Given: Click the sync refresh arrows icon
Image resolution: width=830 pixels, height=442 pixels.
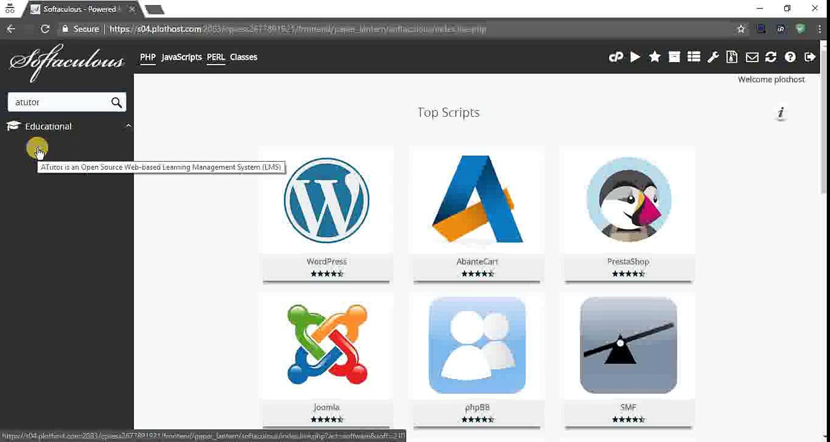Looking at the screenshot, I should 771,57.
